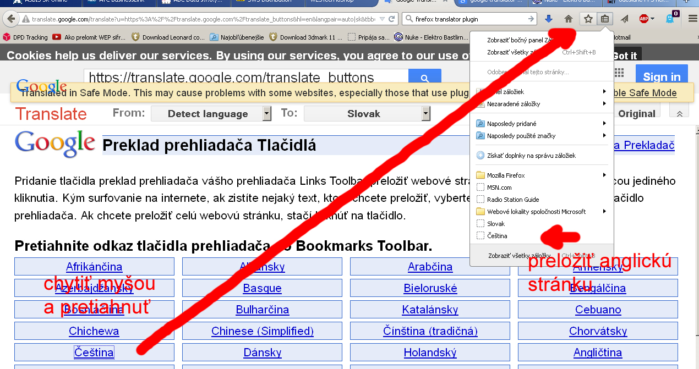This screenshot has width=699, height=369.
Task: Open the Adblock Plus ABP icon
Action: (643, 19)
